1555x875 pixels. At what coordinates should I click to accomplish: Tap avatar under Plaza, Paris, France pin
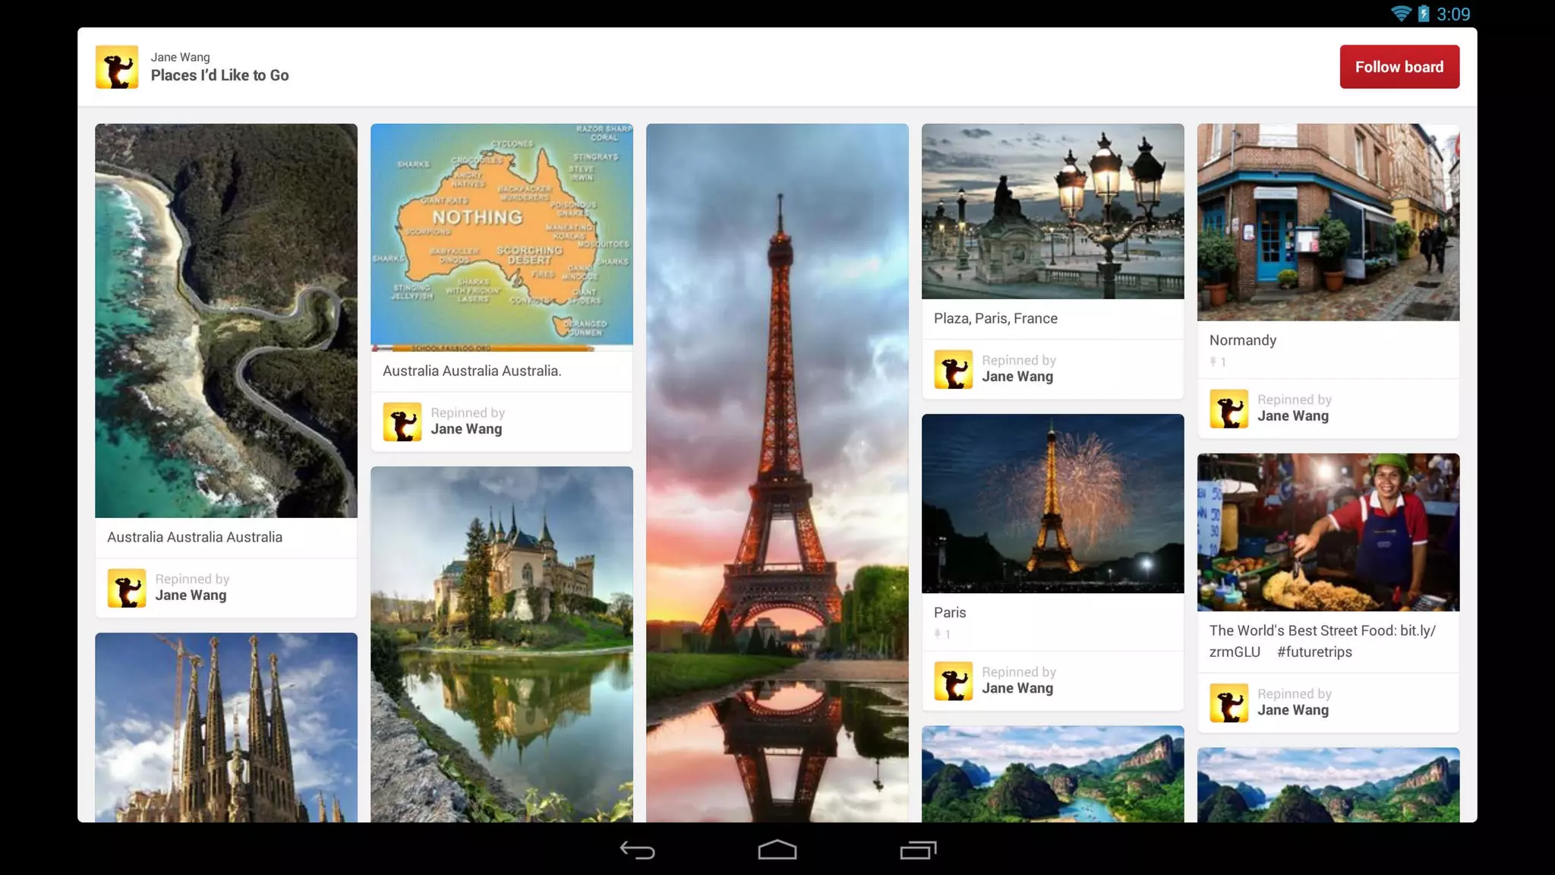pos(953,369)
